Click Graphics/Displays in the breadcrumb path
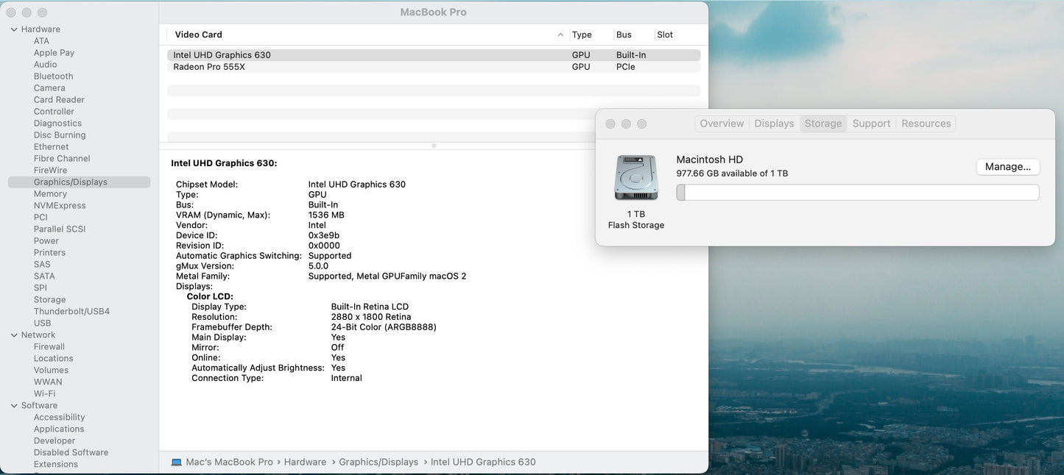 coord(378,462)
